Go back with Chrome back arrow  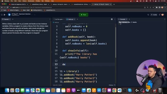[2, 7]
